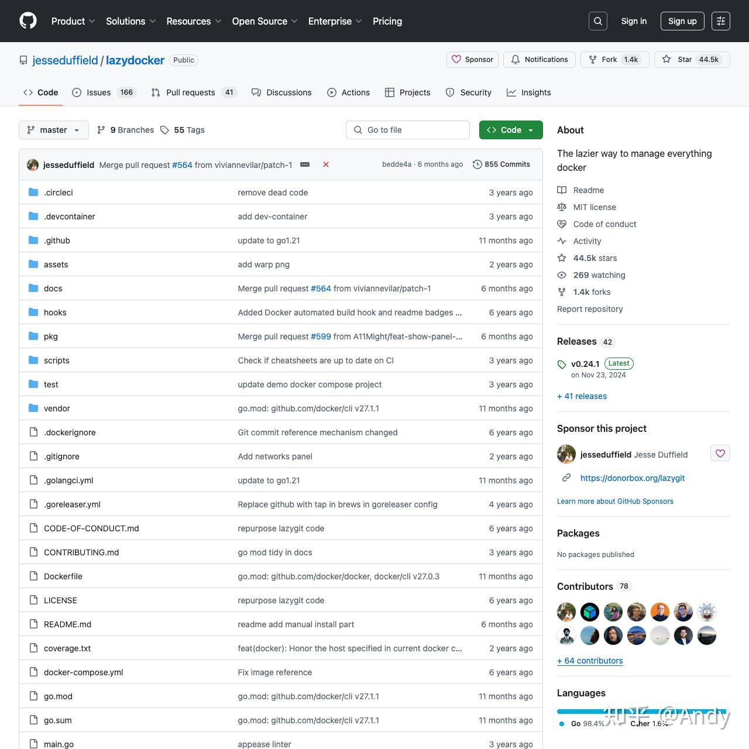
Task: Click the Go to file search box
Action: [x=408, y=129]
